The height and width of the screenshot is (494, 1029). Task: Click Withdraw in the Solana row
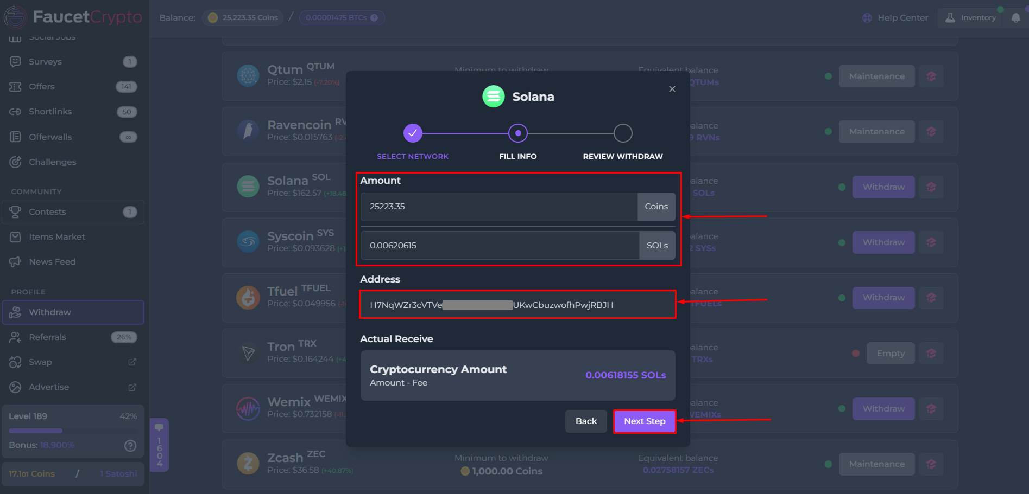(x=883, y=187)
